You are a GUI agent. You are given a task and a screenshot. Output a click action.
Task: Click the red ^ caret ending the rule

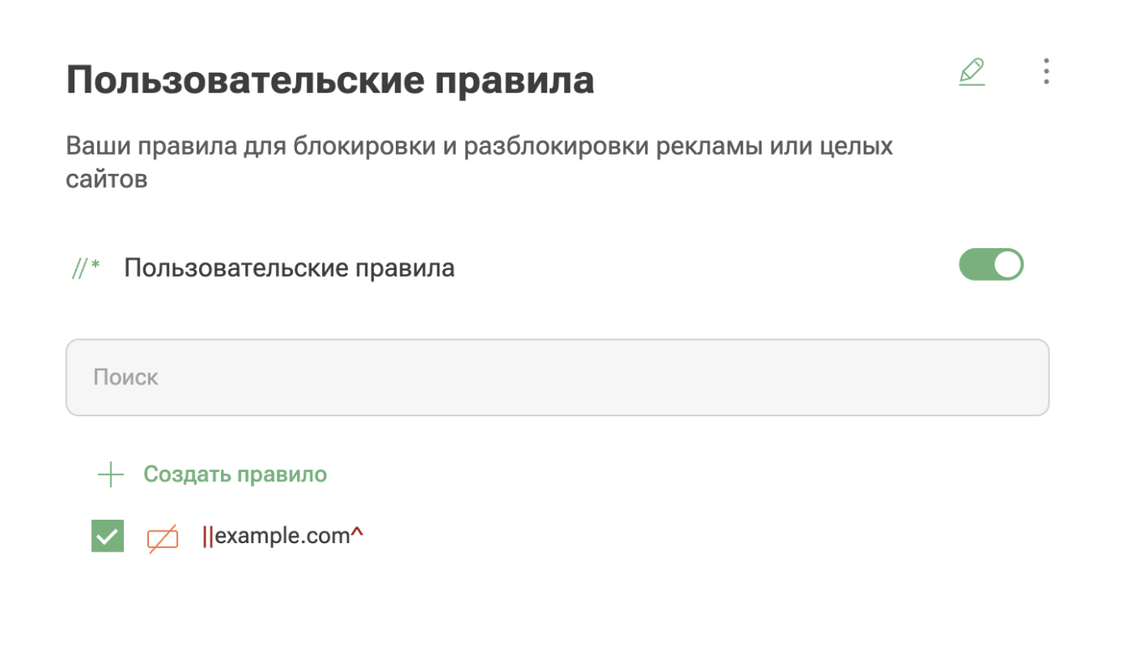coord(356,533)
